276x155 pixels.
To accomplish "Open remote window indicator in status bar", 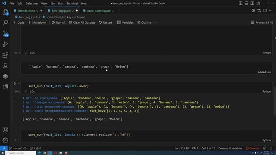I will click(x=4, y=148).
